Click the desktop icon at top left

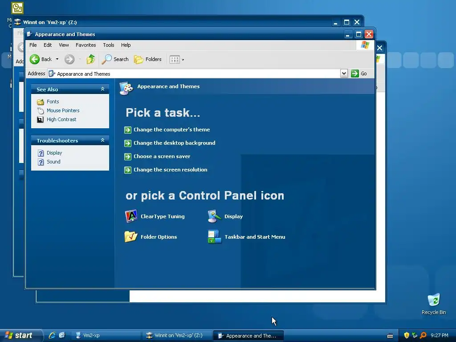coord(17,8)
